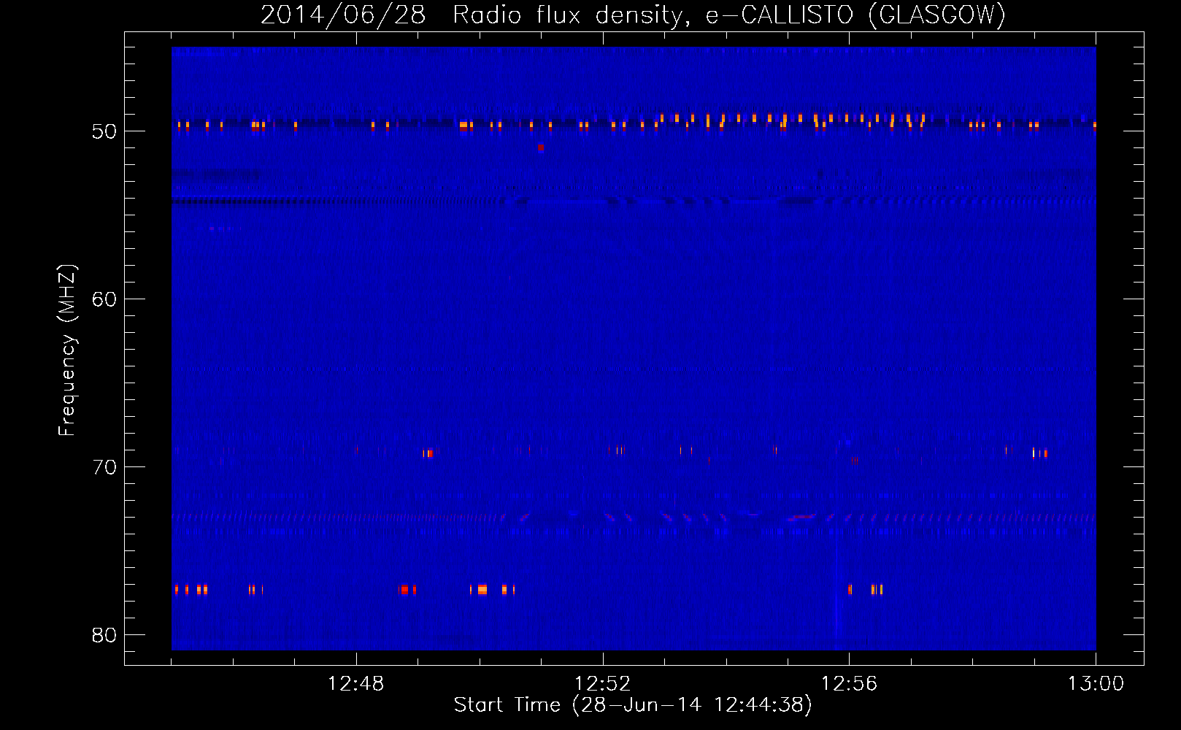1181x730 pixels.
Task: Click the 50 frequency tick label
Action: pos(104,131)
